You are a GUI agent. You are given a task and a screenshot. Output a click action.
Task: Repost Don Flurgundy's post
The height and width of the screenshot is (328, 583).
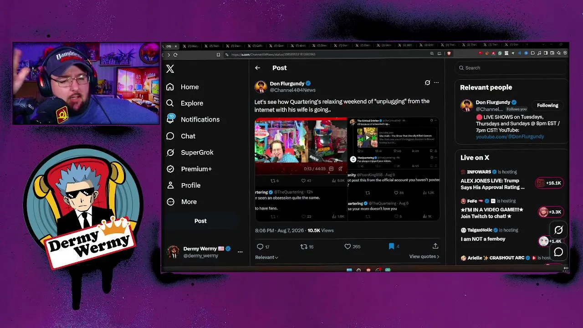304,246
